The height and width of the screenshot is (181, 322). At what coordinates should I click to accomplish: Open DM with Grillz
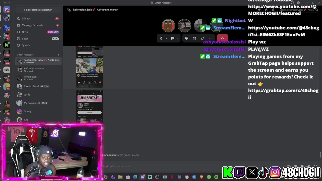[38, 95]
